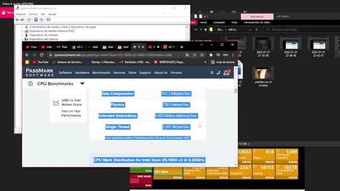Close the active PassMark tab
Screen dimensions: 340x191
pos(143,47)
